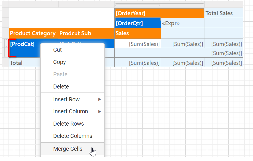Select Copy in the context menu
253x161 pixels.
coord(59,62)
